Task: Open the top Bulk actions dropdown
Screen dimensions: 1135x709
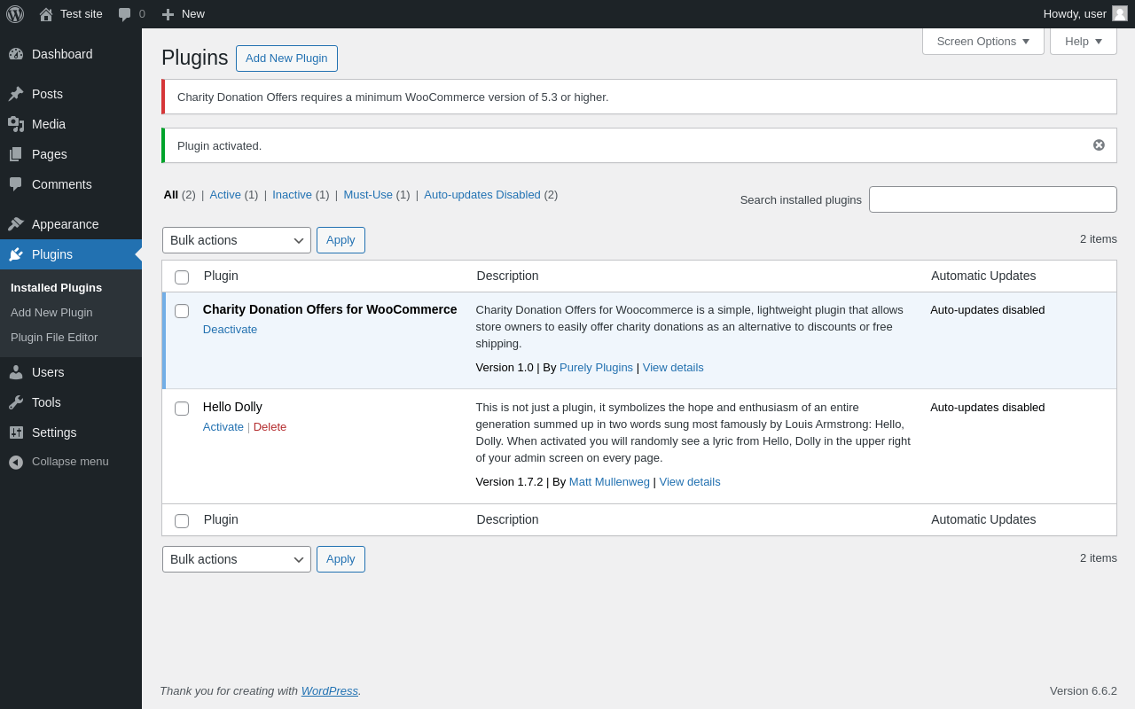Action: click(236, 240)
